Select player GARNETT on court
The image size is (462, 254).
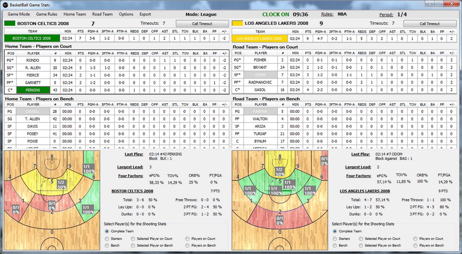coord(33,83)
